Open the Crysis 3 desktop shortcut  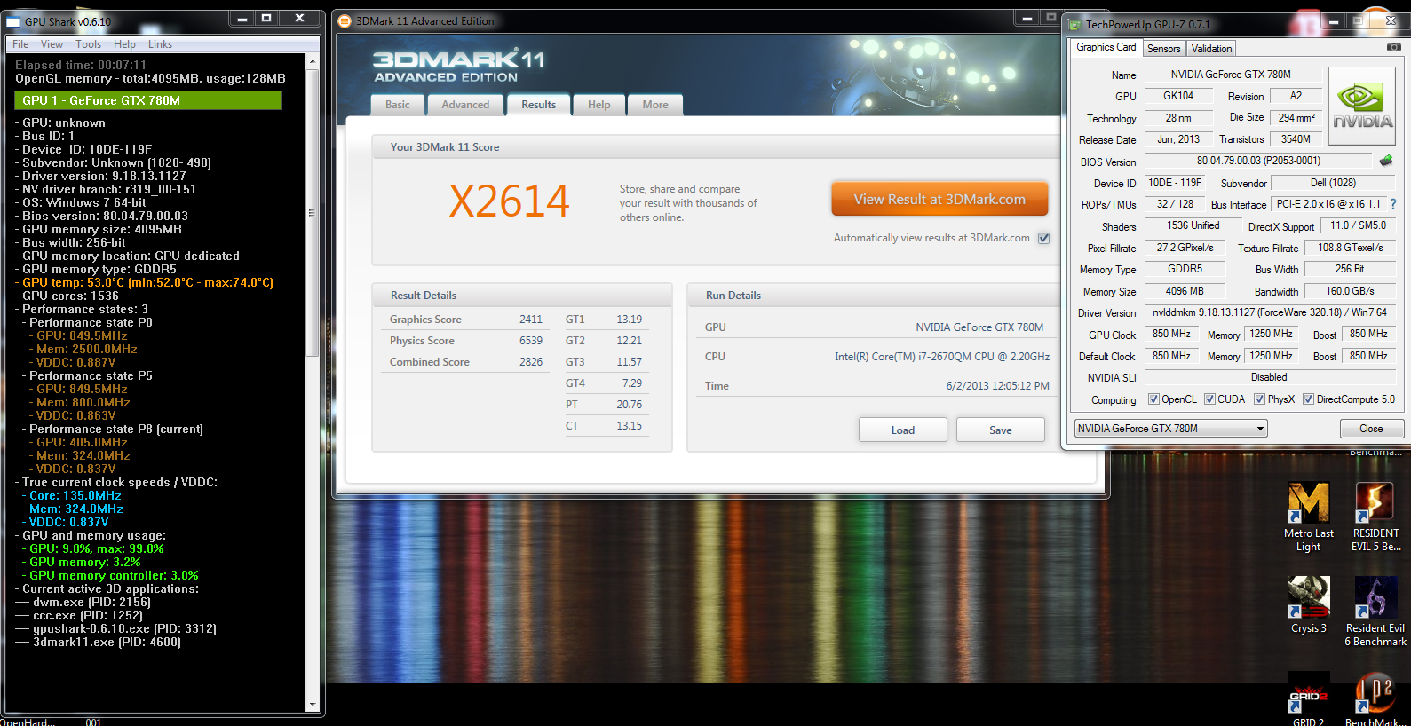pyautogui.click(x=1308, y=605)
